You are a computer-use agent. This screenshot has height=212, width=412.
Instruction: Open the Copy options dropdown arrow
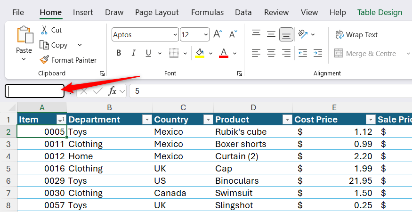80,45
